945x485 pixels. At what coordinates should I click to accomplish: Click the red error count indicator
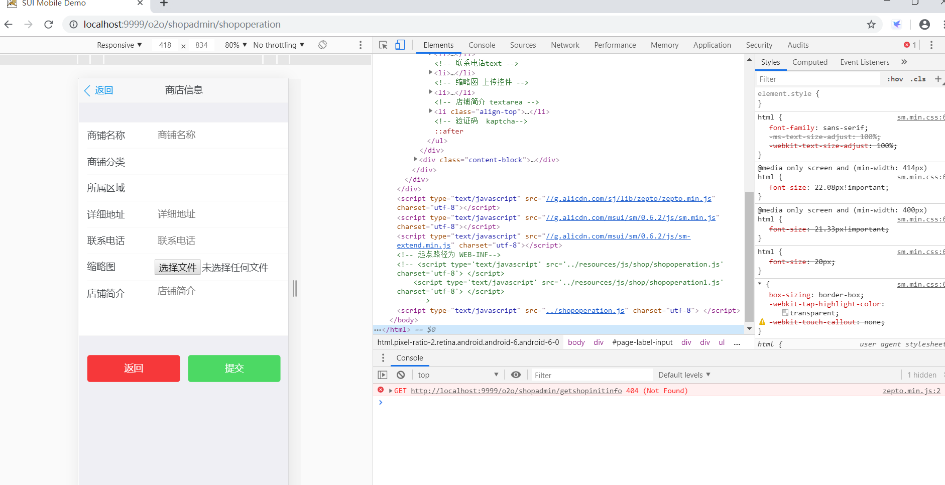click(910, 45)
